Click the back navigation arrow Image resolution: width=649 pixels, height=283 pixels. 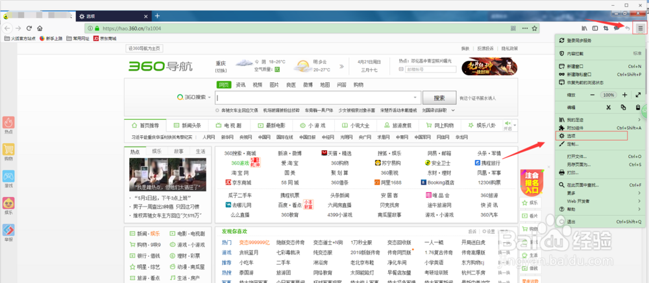click(x=7, y=28)
